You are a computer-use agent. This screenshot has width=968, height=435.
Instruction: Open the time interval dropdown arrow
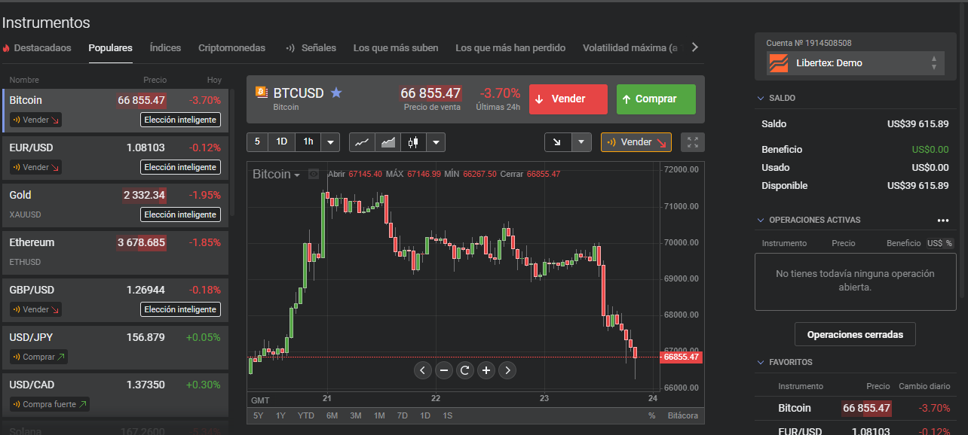(x=330, y=142)
